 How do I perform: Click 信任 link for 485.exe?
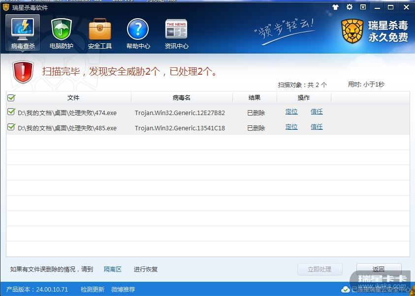[317, 127]
